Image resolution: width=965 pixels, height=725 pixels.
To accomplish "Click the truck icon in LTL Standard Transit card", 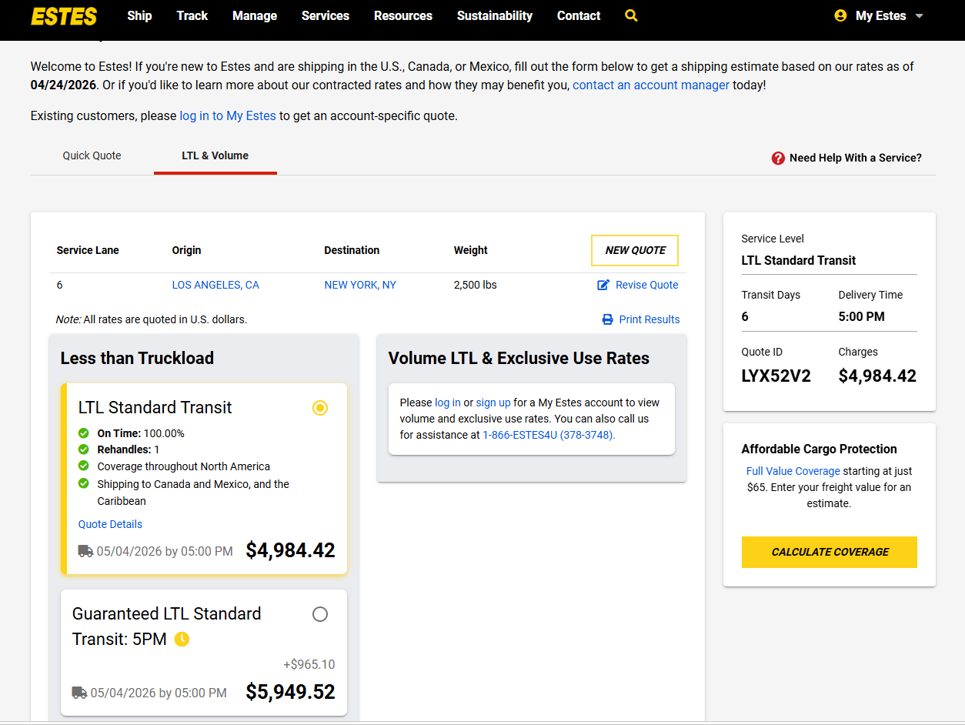I will (85, 551).
